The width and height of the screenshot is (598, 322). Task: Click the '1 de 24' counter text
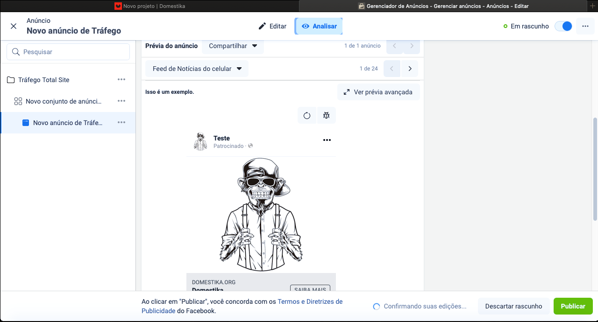(x=369, y=69)
